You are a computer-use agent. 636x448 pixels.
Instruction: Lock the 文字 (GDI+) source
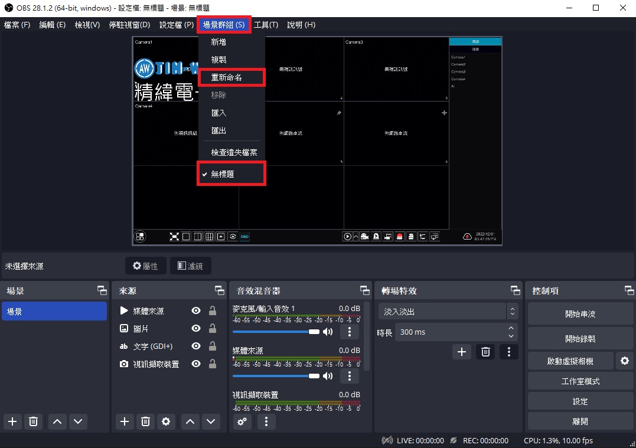click(x=212, y=346)
